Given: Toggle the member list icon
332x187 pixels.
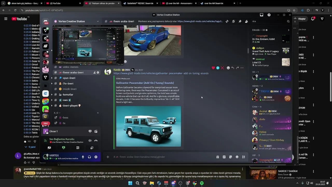Looking at the screenshot, I should [246, 21].
